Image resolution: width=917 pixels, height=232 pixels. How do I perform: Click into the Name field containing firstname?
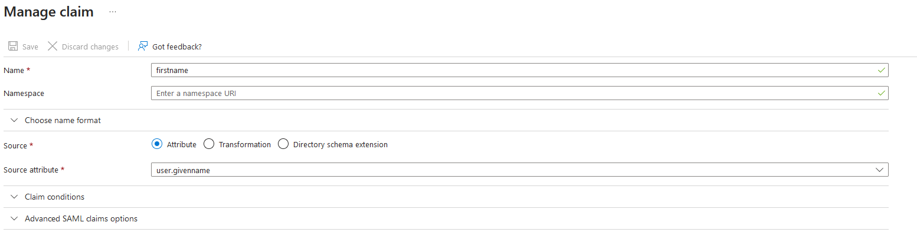click(520, 70)
